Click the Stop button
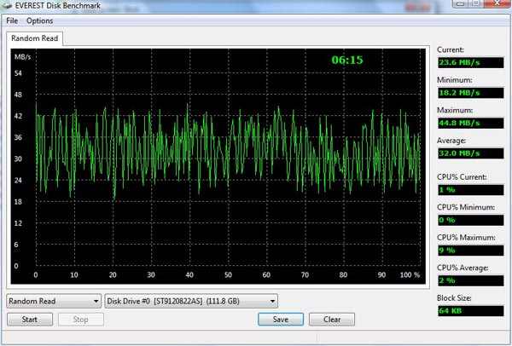 [x=81, y=320]
